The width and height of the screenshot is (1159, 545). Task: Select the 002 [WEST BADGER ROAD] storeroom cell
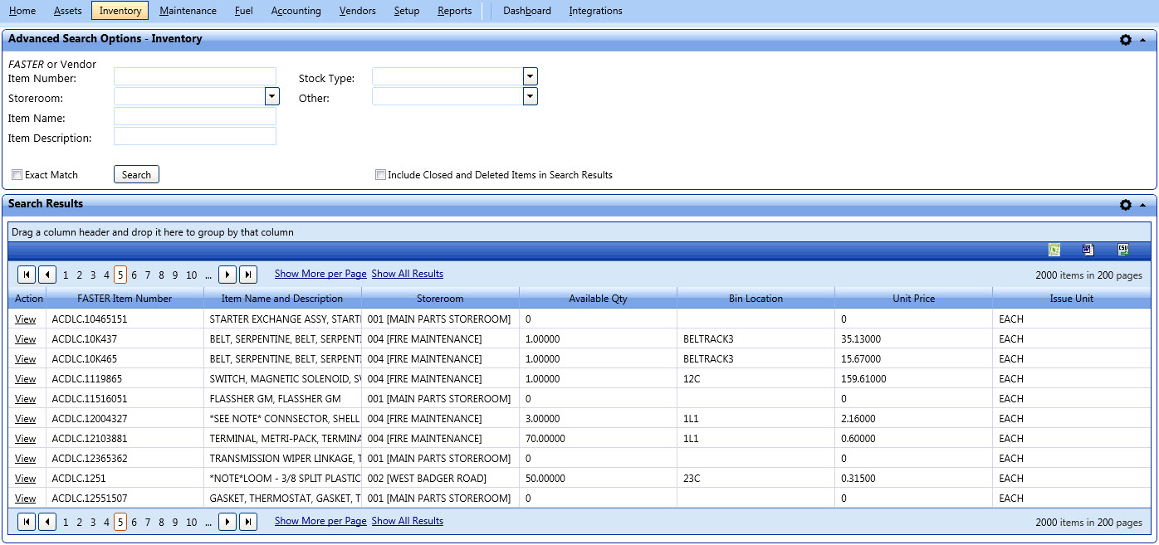tap(440, 479)
